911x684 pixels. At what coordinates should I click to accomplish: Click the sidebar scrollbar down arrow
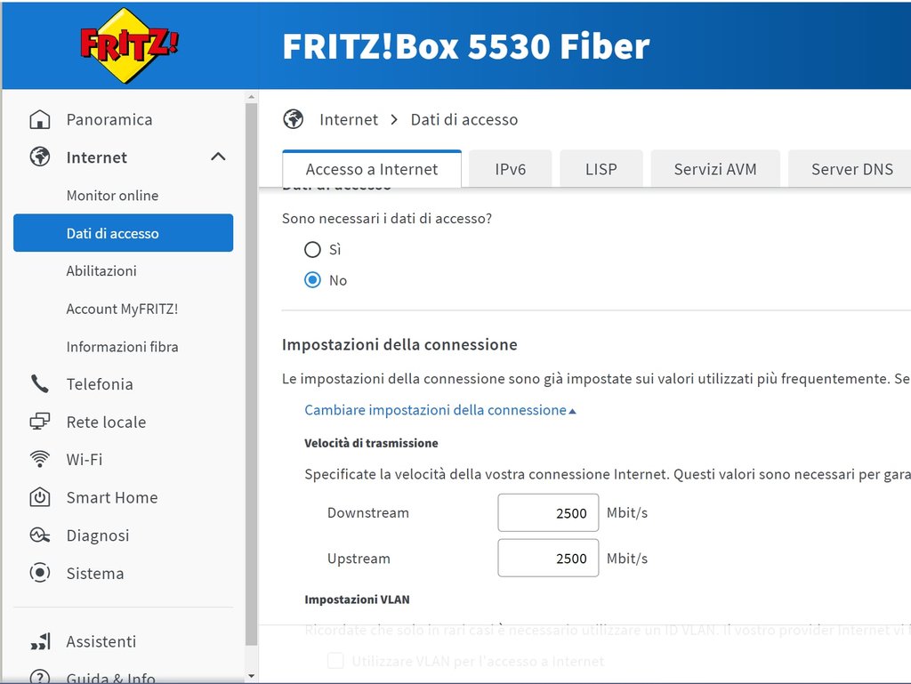pos(251,677)
